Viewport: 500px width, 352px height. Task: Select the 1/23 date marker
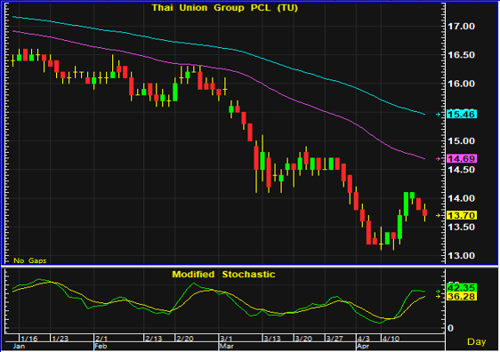click(x=60, y=339)
